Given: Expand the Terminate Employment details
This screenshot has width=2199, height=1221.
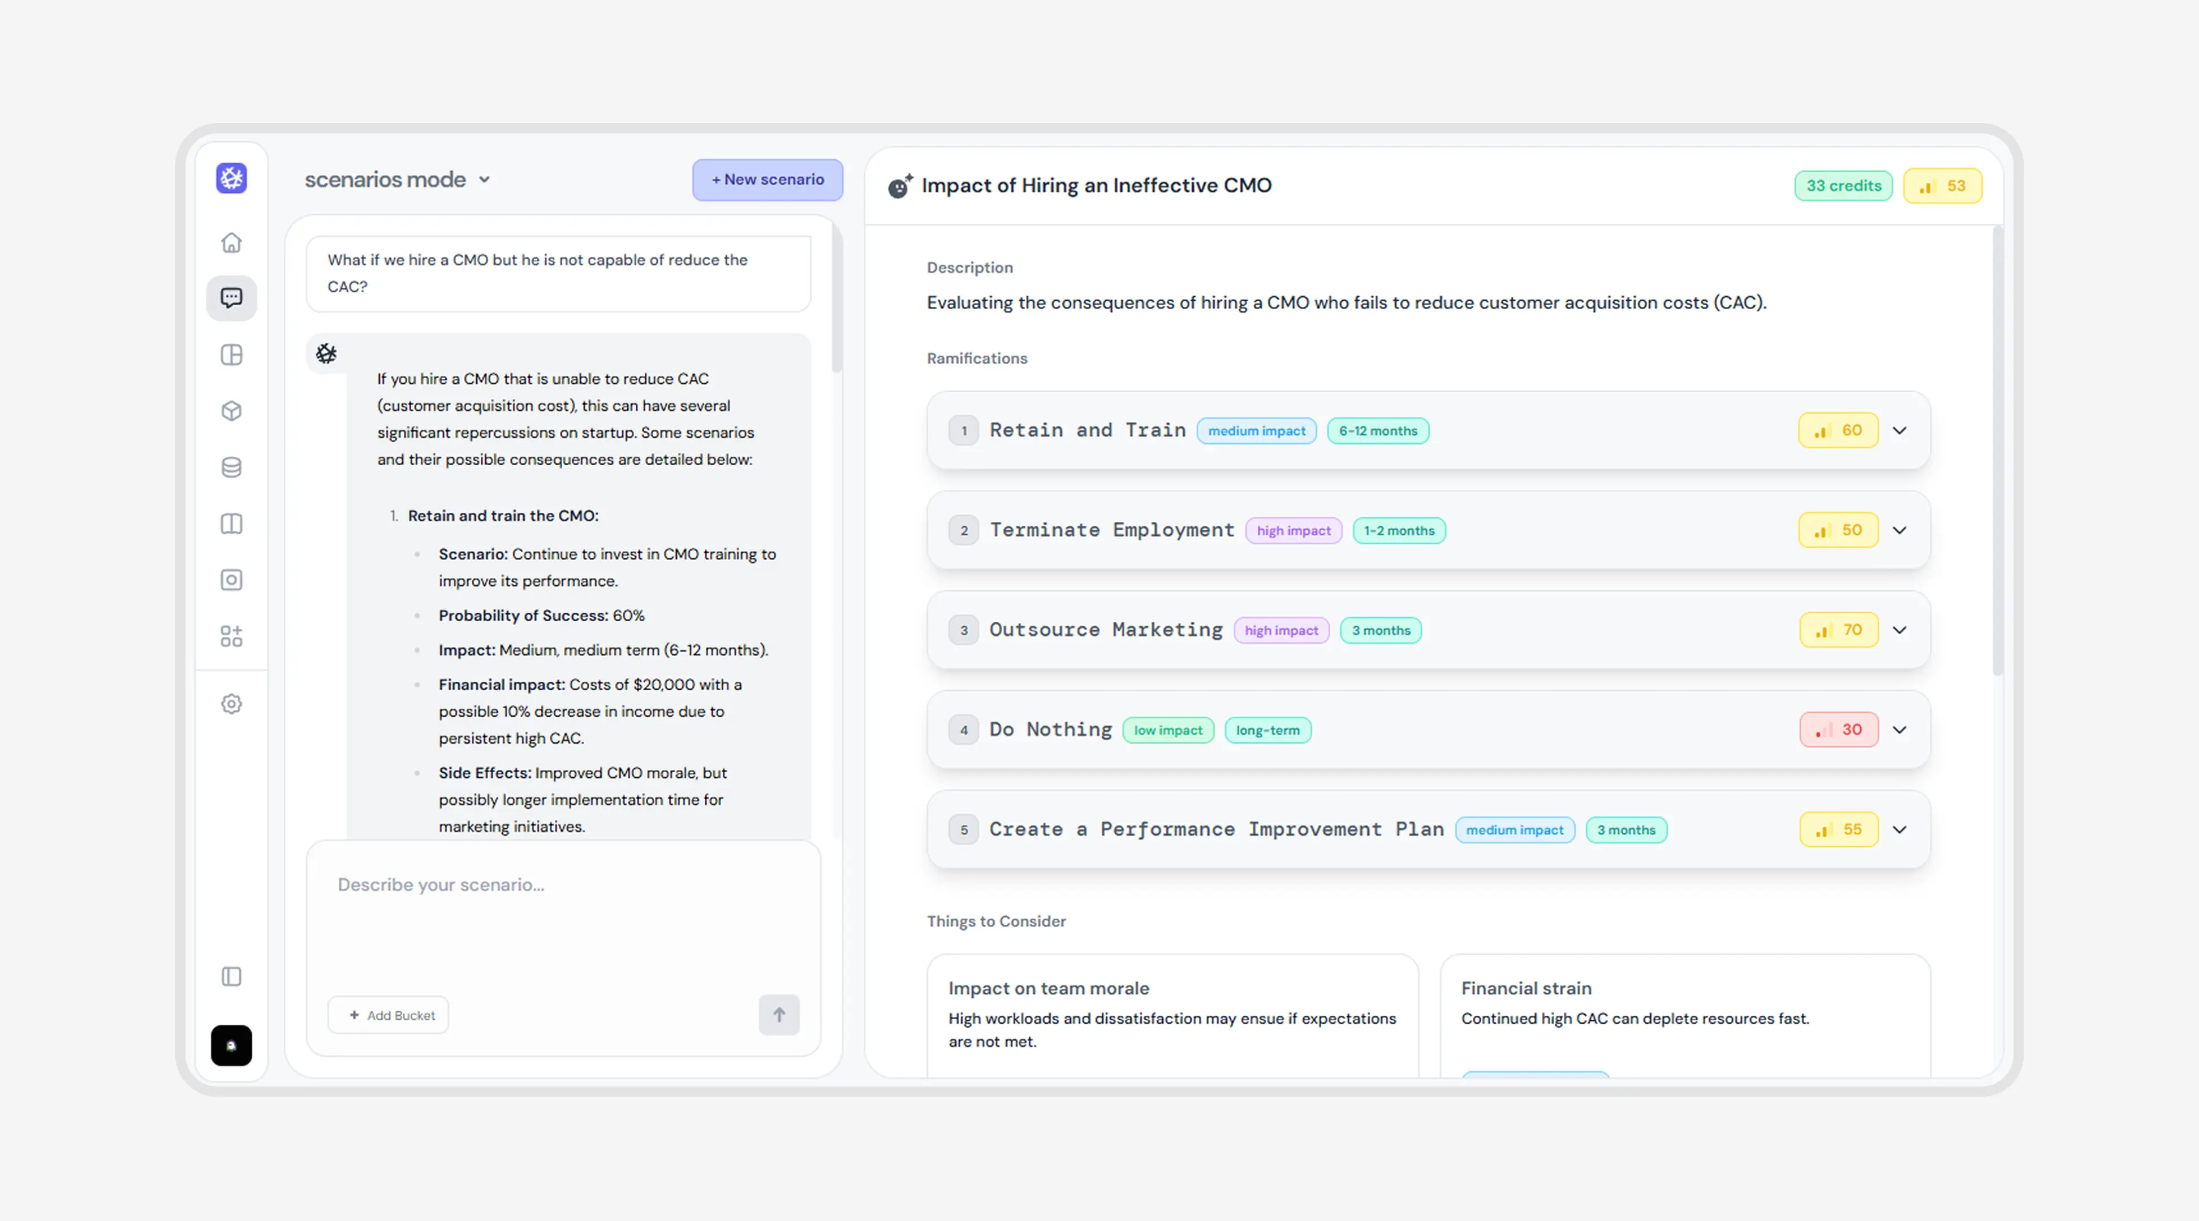Looking at the screenshot, I should click(x=1900, y=530).
